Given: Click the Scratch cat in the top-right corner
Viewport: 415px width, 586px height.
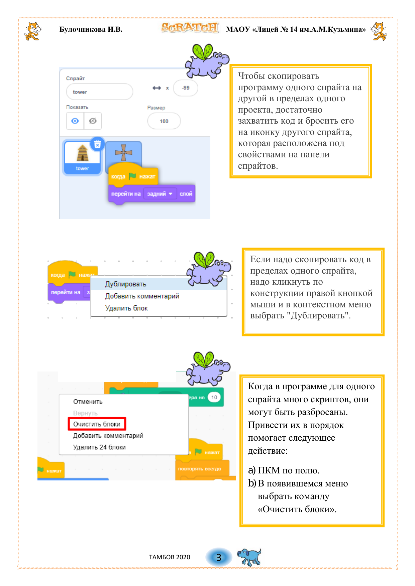Looking at the screenshot, I should click(x=379, y=31).
